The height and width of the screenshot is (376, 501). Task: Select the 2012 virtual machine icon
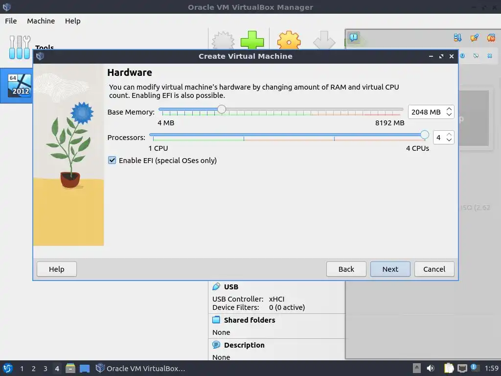point(20,85)
